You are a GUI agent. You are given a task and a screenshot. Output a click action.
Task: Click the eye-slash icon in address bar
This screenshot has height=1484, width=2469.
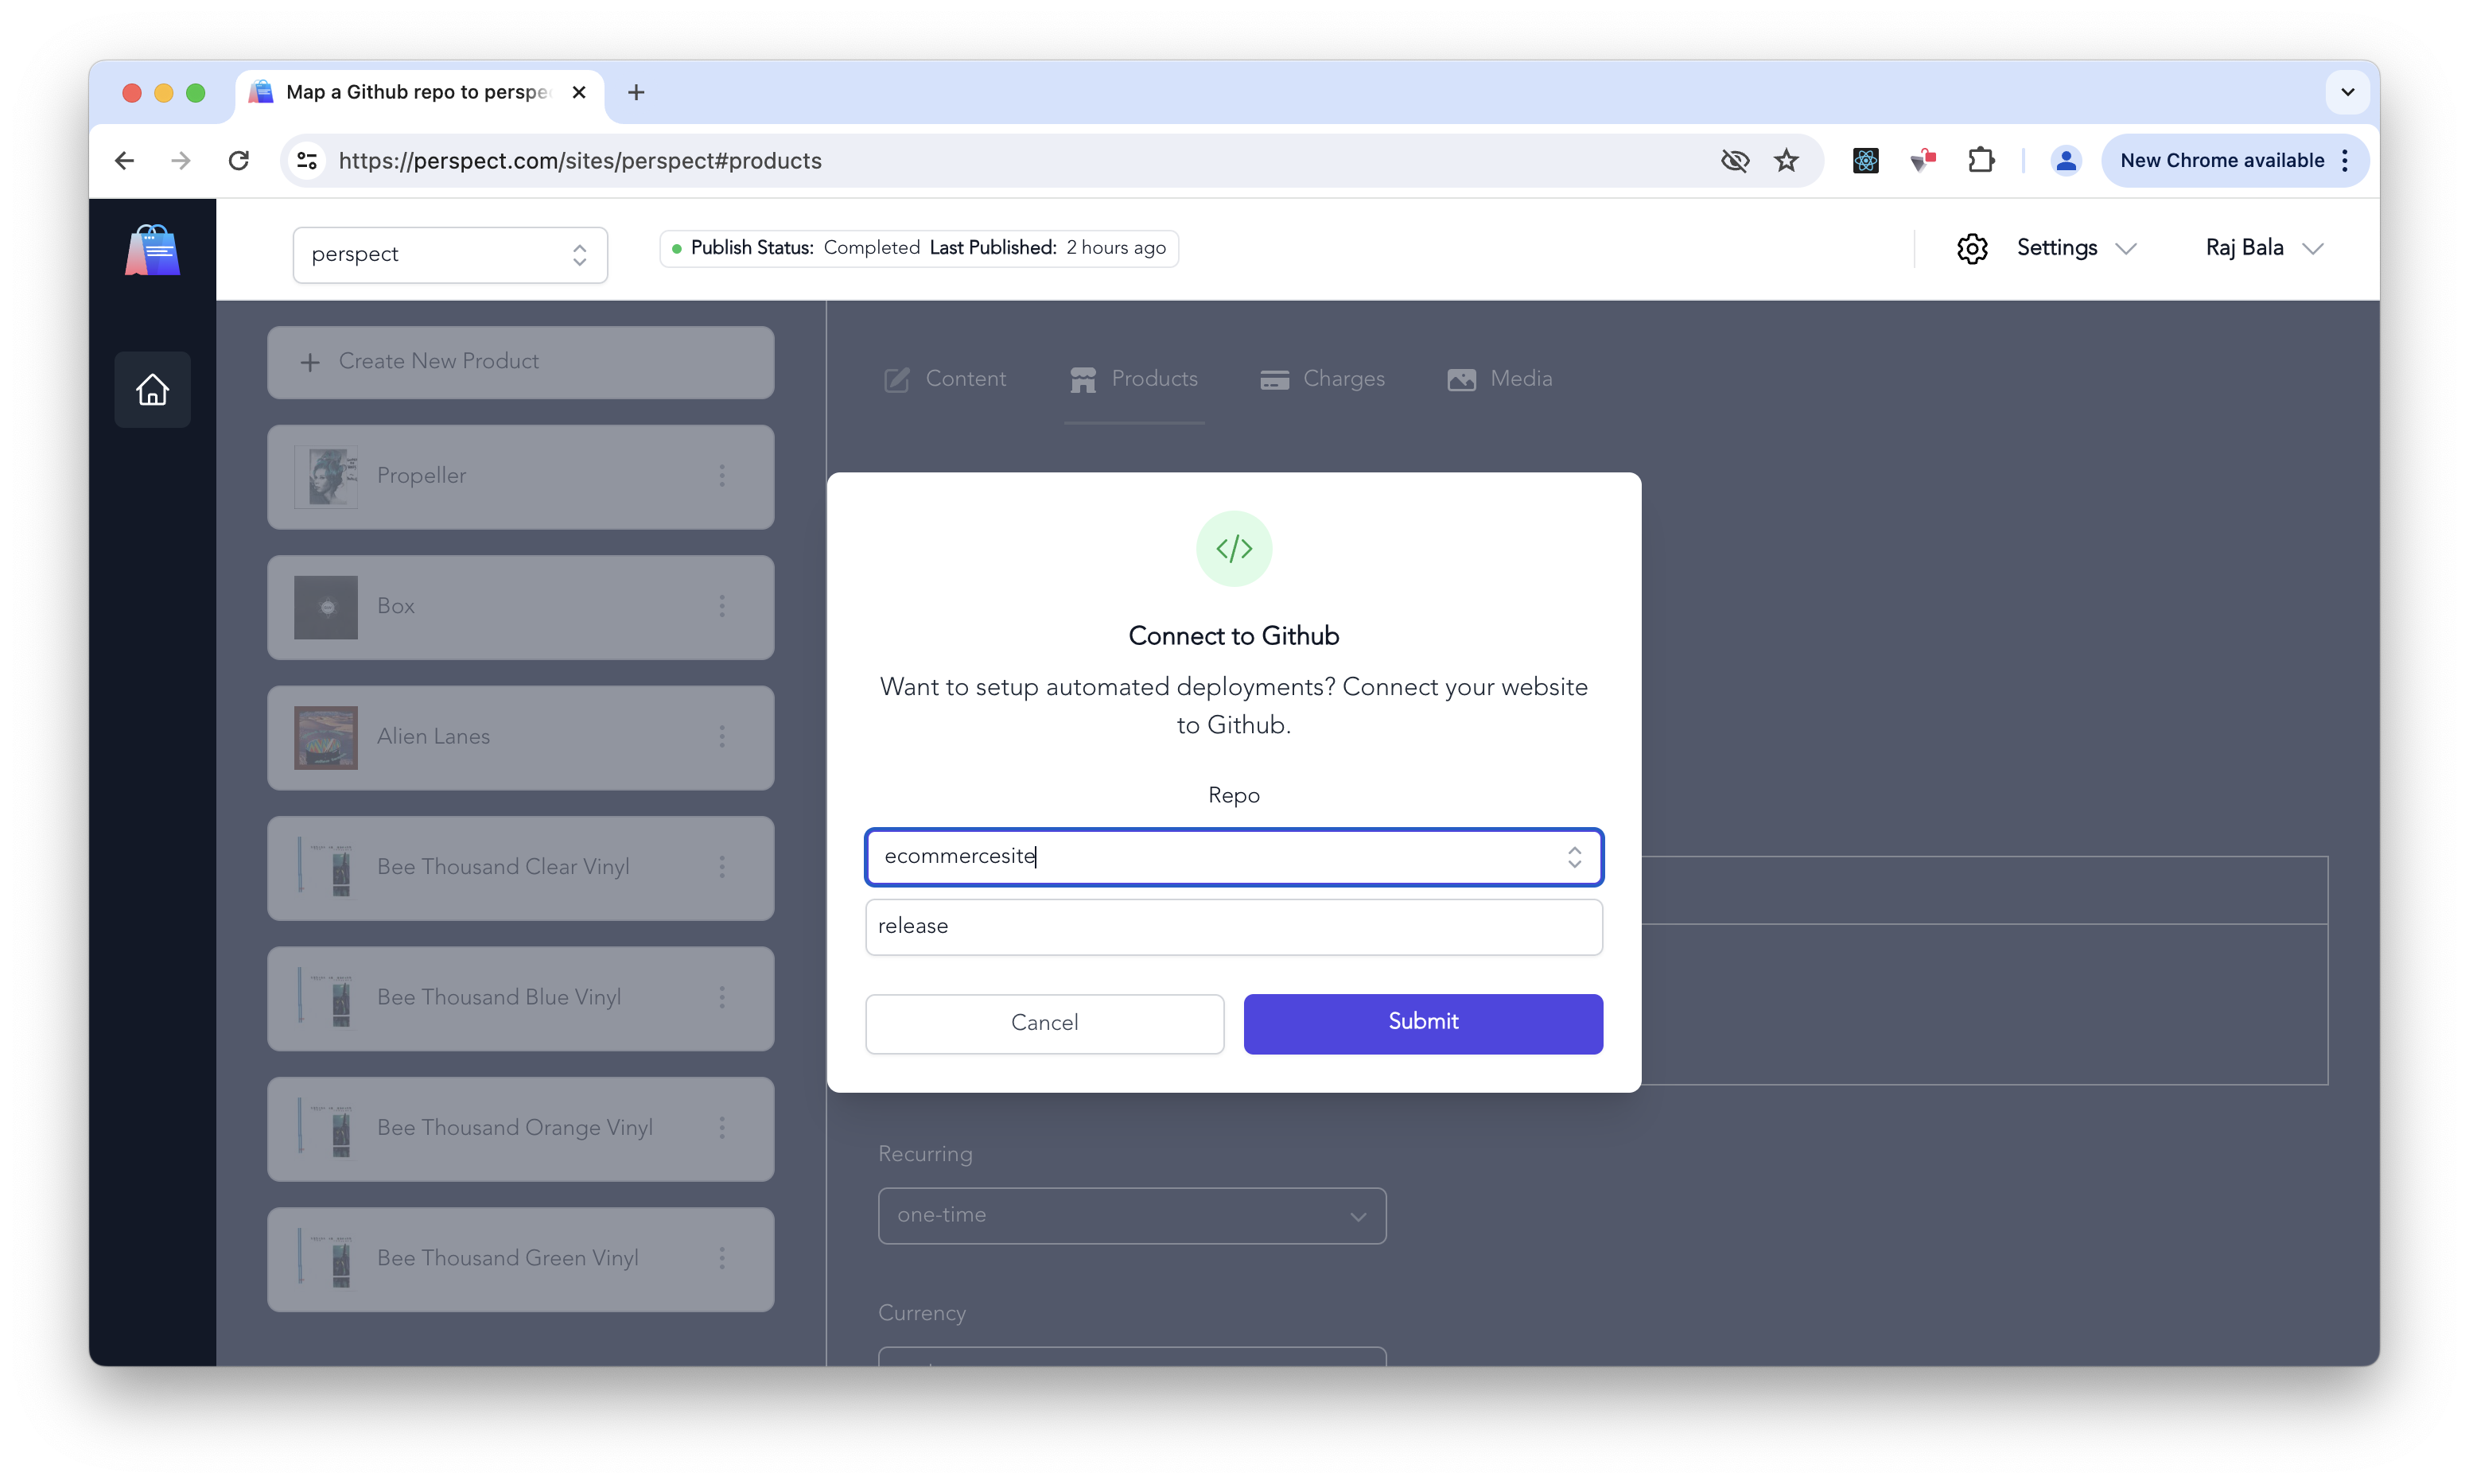pos(1734,160)
